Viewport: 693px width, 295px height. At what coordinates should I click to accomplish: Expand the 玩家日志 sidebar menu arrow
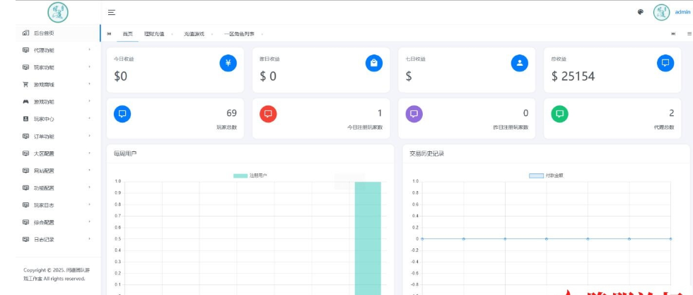tap(90, 204)
